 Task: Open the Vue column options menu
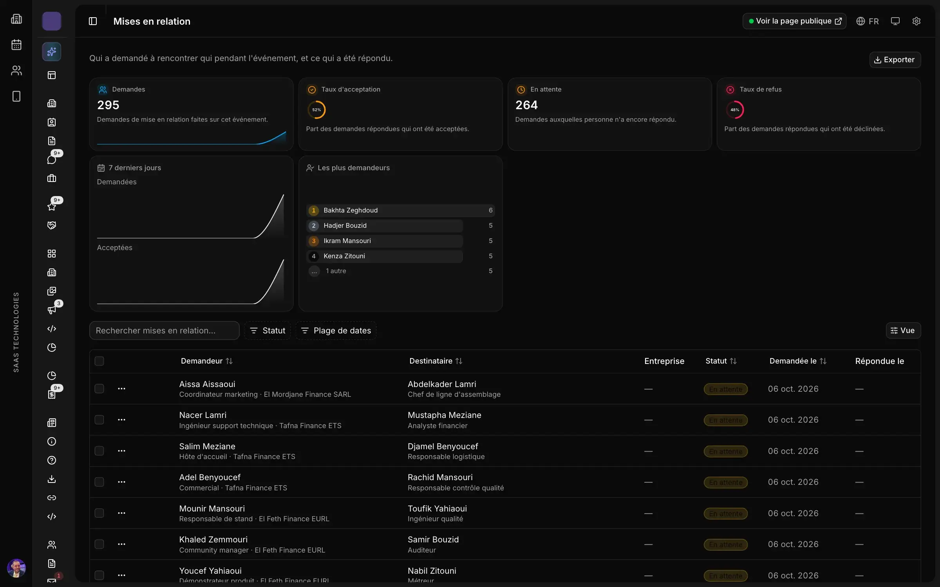(903, 331)
